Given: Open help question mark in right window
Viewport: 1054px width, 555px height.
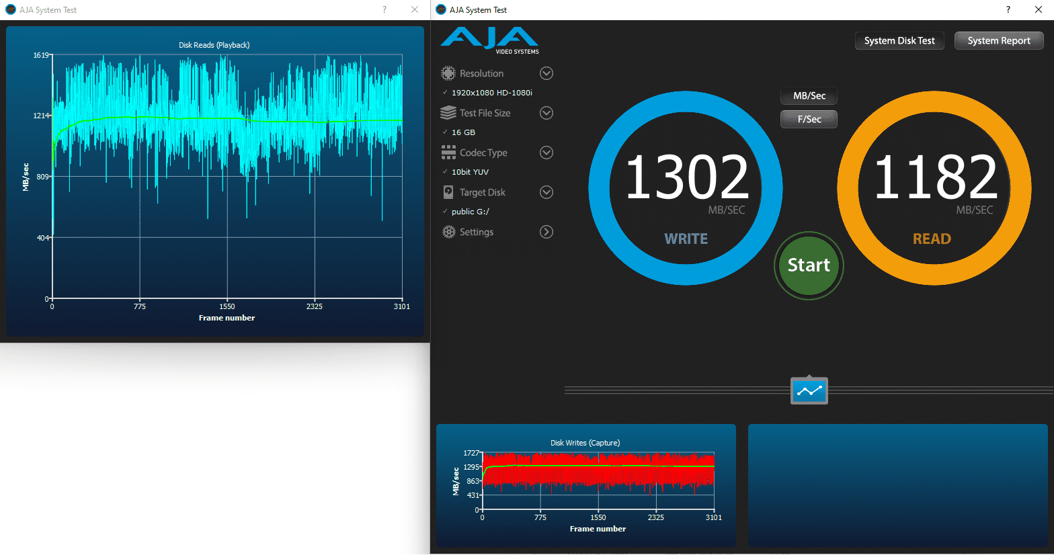Looking at the screenshot, I should point(1008,9).
